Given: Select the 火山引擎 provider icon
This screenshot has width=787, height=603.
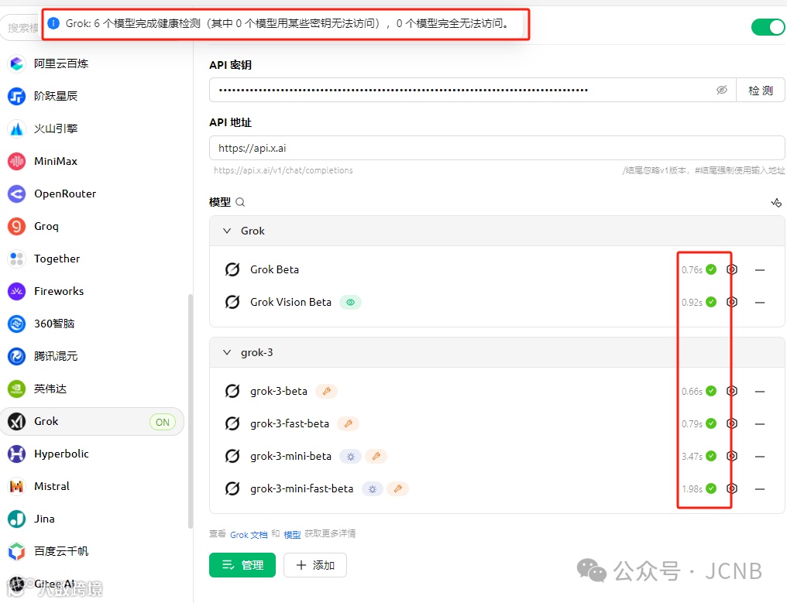Looking at the screenshot, I should (x=16, y=129).
